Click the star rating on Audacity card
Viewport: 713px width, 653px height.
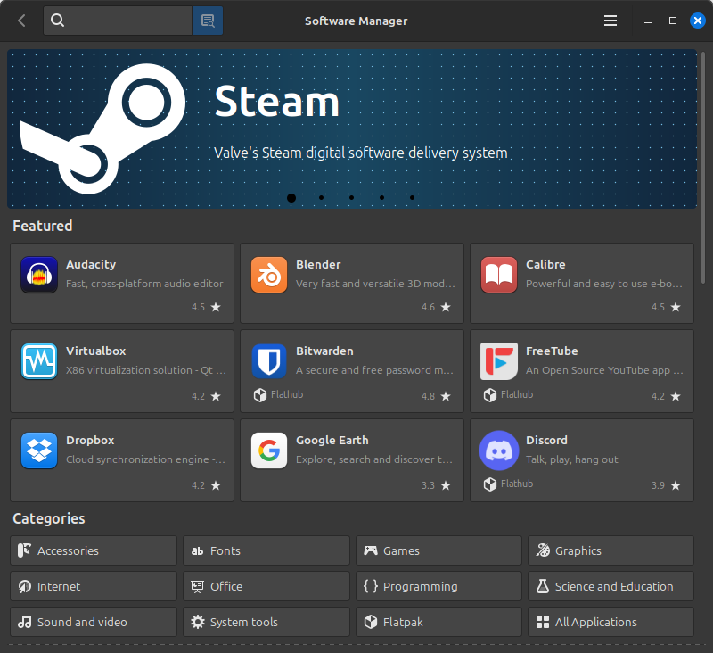[216, 307]
